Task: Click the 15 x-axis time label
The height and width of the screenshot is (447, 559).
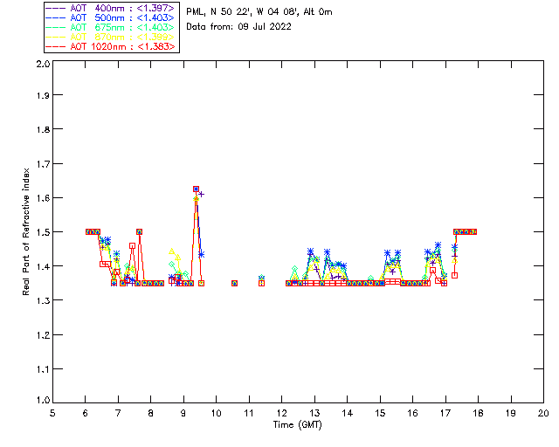Action: 380,413
